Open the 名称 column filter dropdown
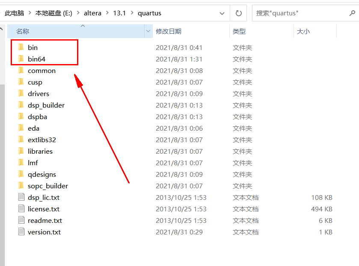The height and width of the screenshot is (266, 359). (x=148, y=32)
